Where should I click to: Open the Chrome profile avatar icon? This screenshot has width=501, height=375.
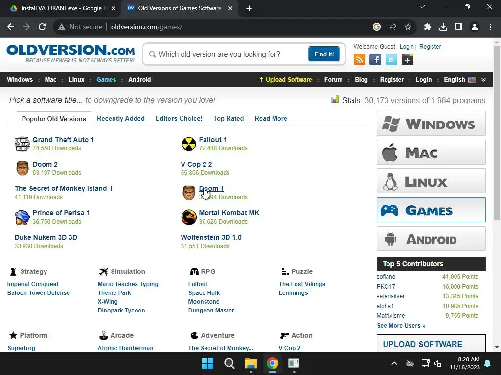click(x=475, y=27)
